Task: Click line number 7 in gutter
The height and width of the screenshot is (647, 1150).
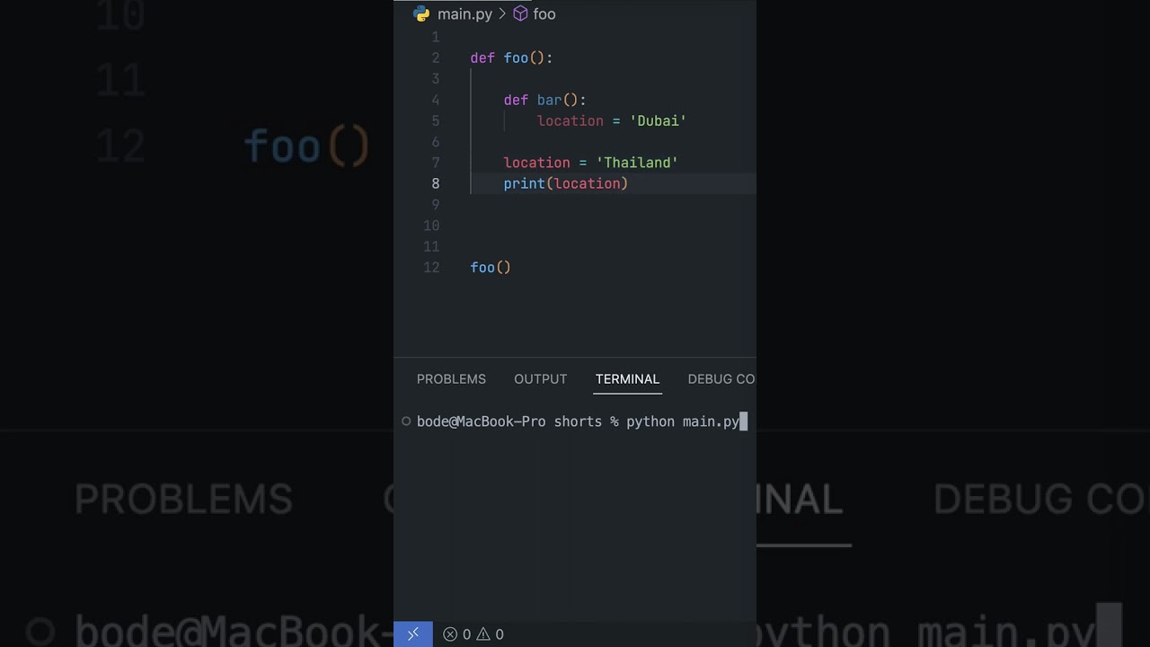Action: [436, 163]
